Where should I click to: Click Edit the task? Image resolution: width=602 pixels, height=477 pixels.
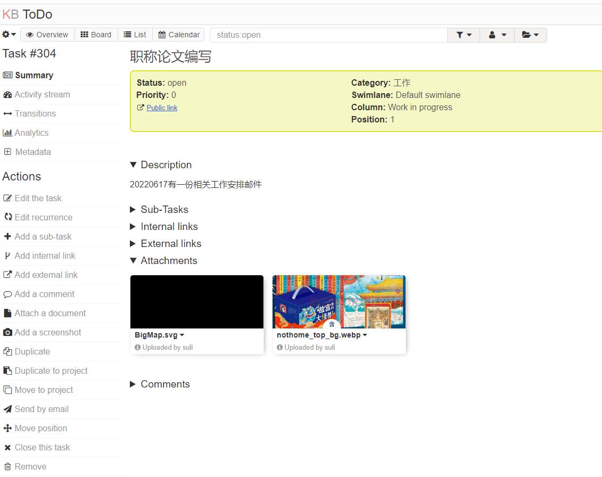37,198
